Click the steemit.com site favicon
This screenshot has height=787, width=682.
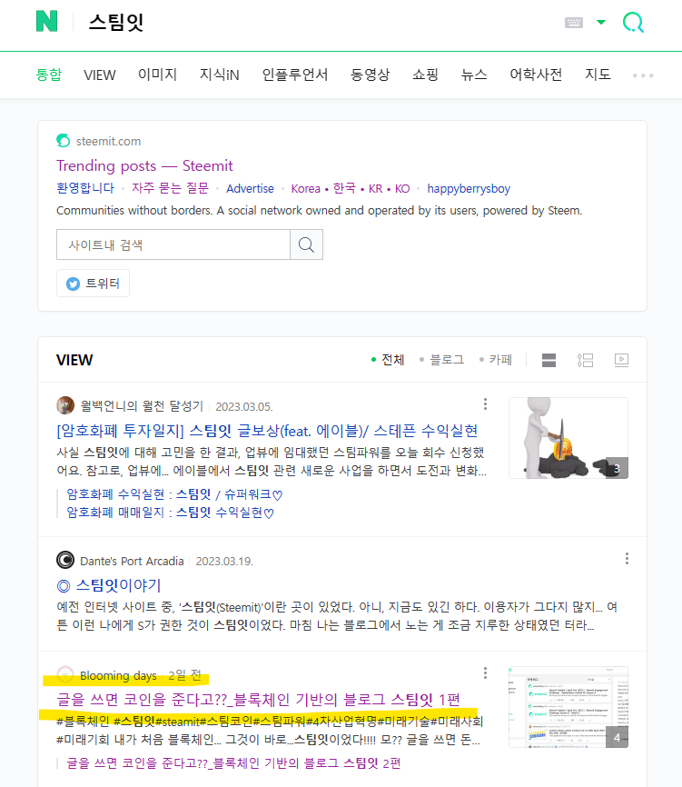coord(64,141)
